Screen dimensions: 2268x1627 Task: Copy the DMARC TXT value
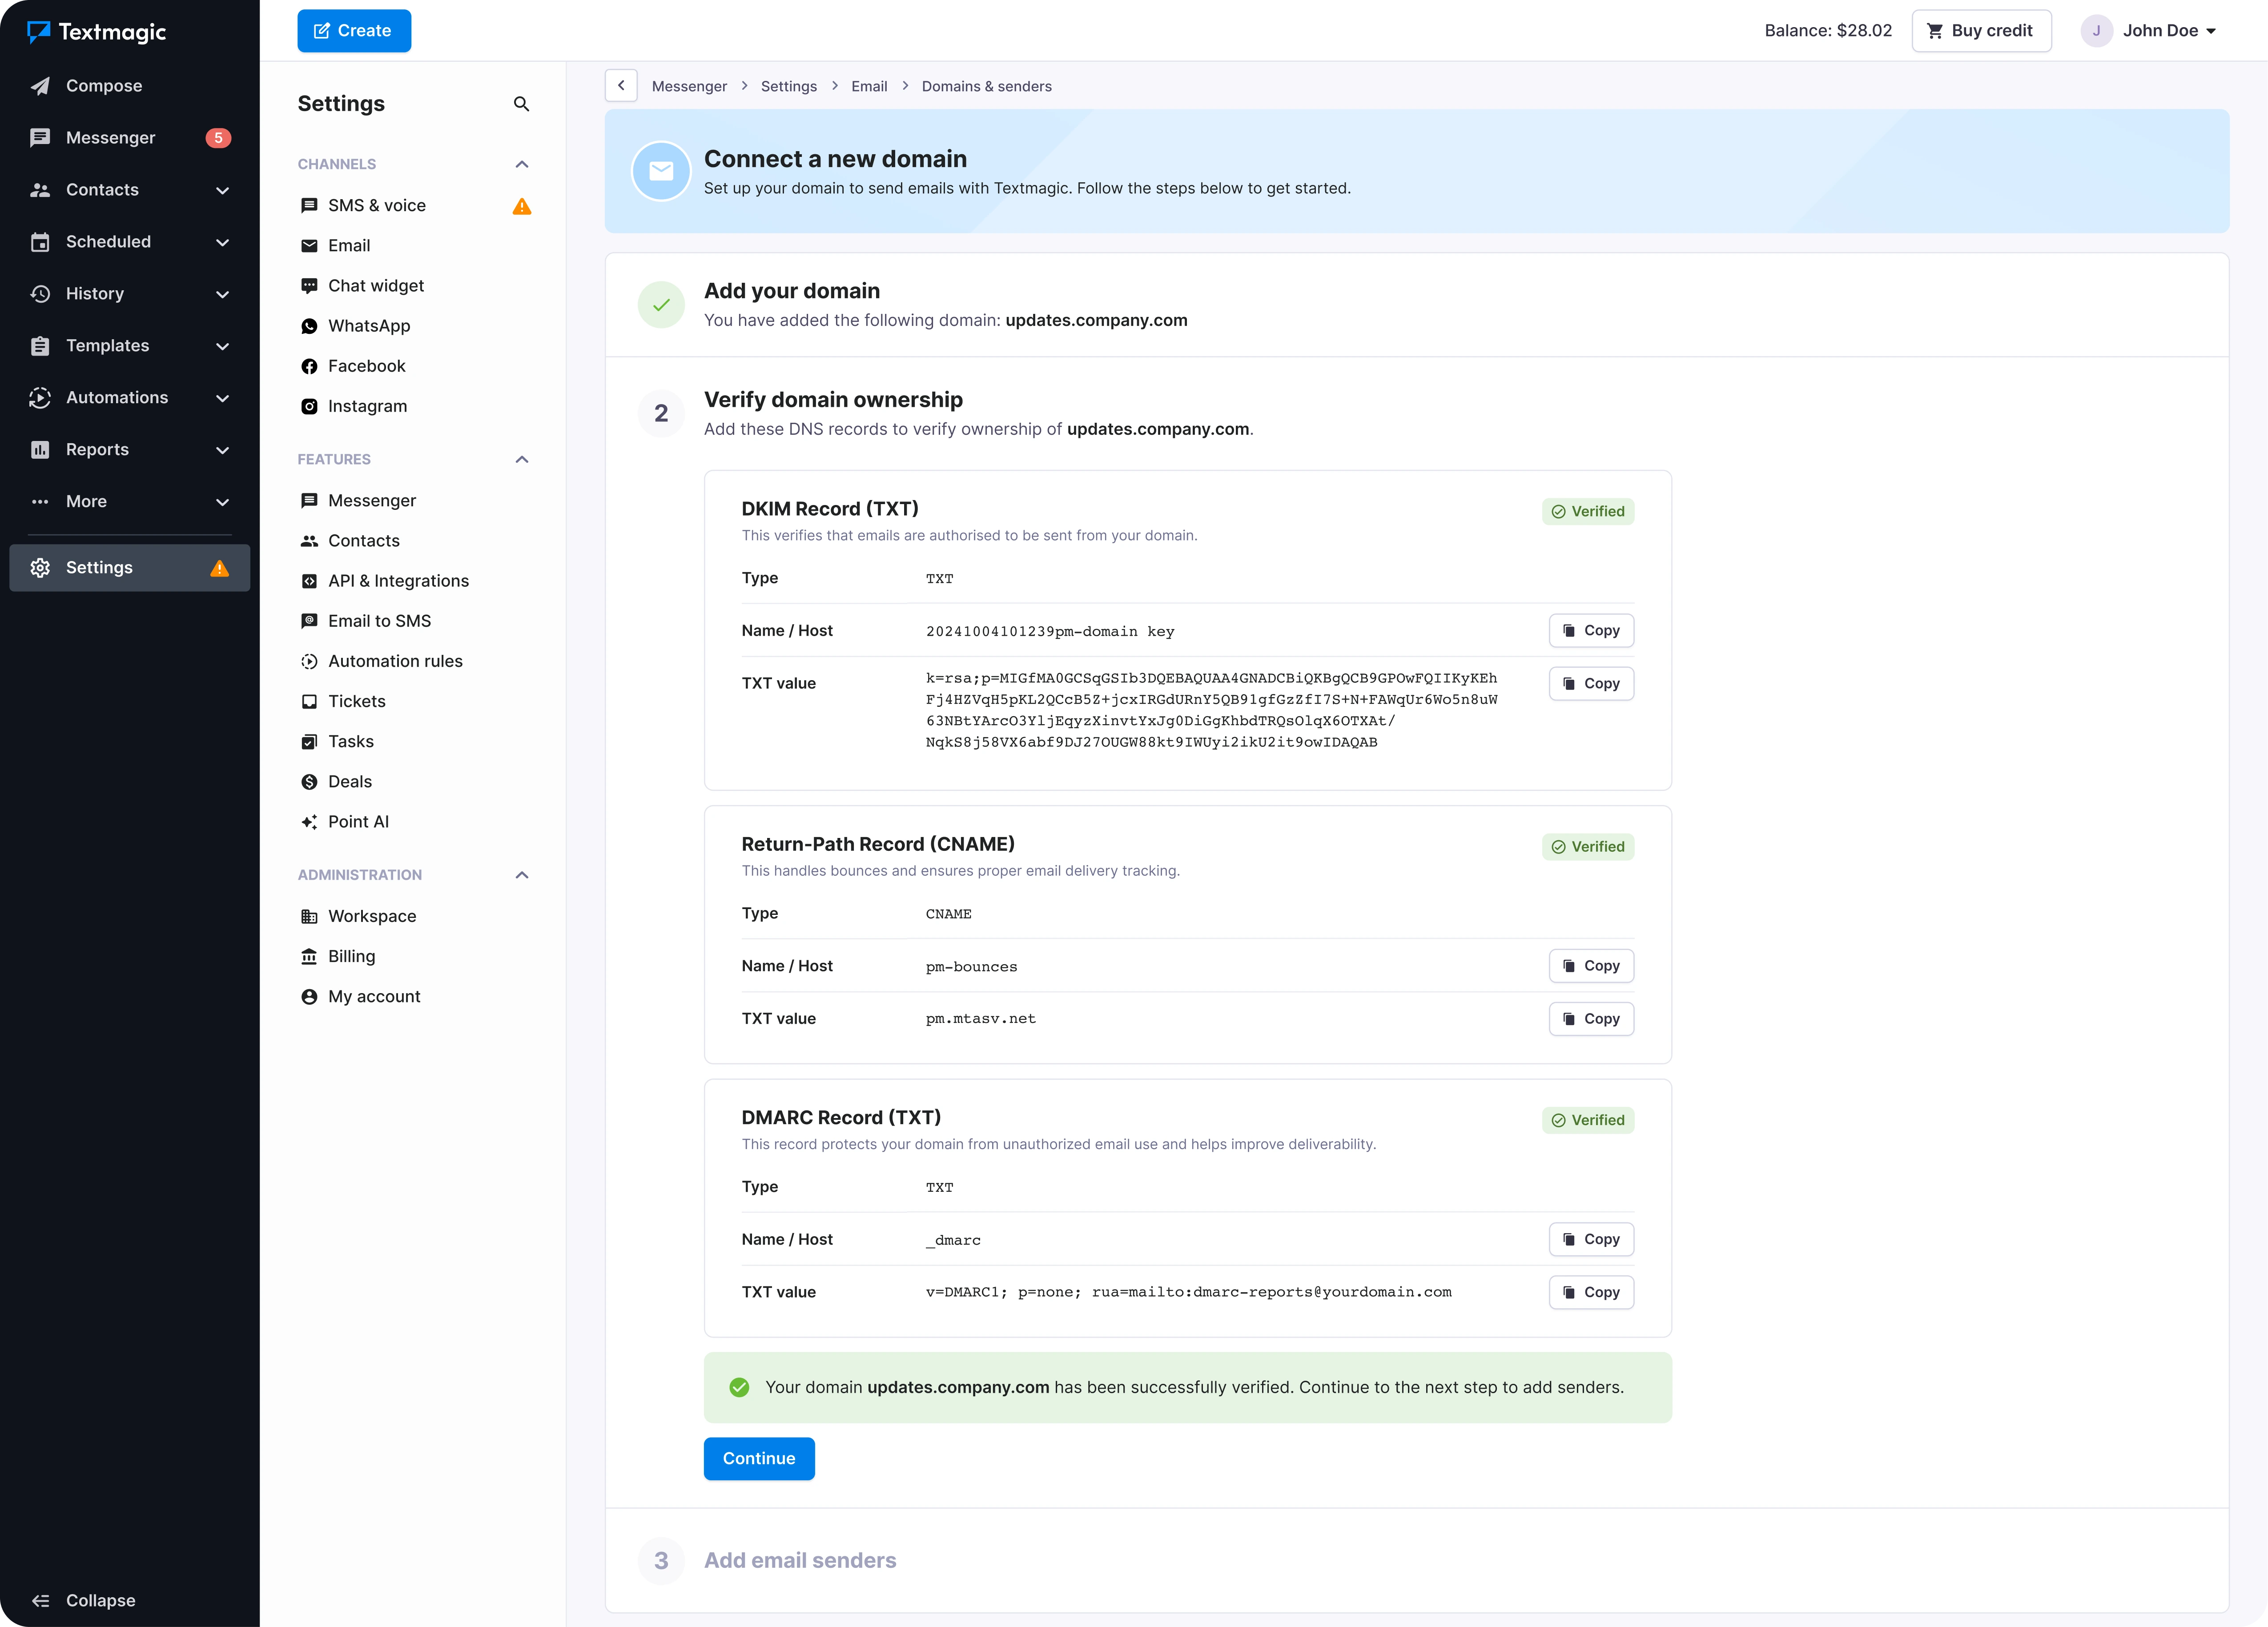1591,1292
